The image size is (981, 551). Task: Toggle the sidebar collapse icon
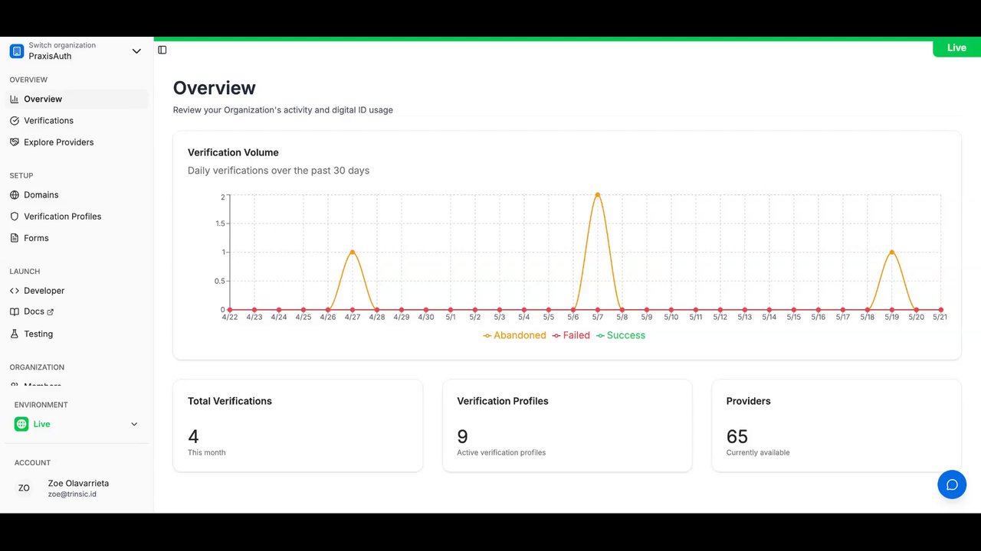coord(162,50)
